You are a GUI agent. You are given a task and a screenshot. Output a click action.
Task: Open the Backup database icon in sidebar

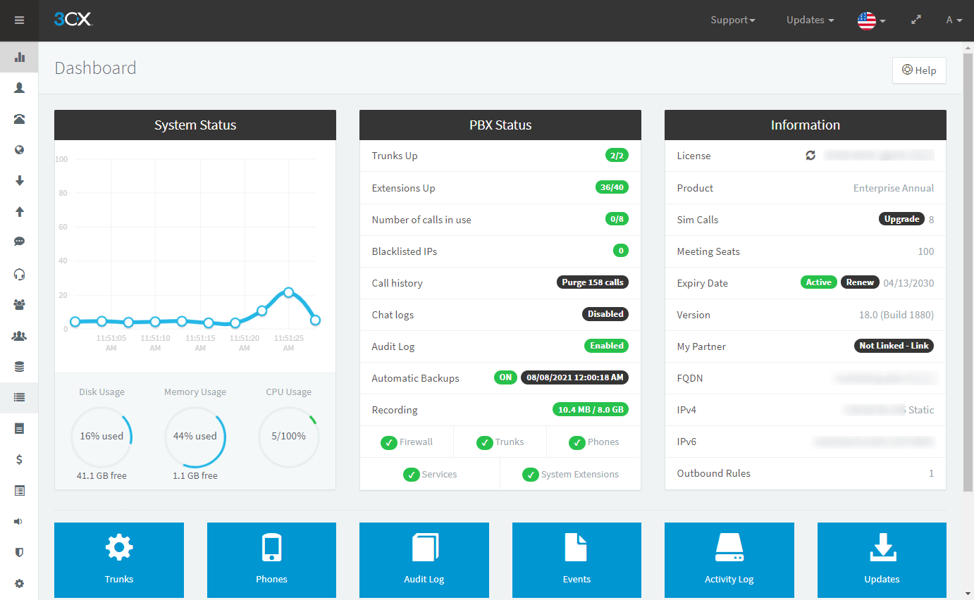click(19, 366)
